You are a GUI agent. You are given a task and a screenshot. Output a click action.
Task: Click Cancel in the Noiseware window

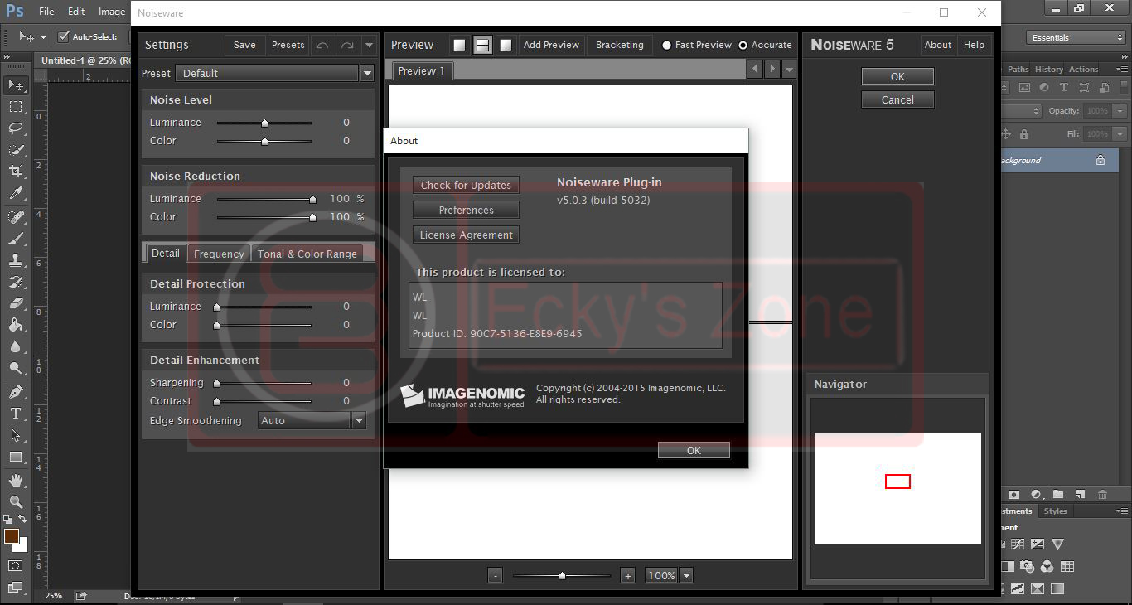[897, 99]
